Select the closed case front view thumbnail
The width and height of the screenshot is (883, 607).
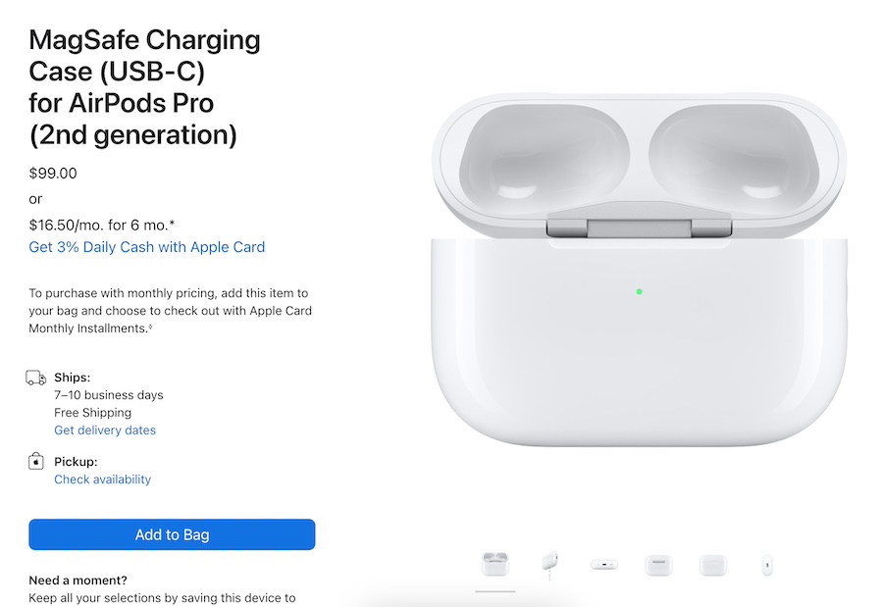tap(713, 565)
